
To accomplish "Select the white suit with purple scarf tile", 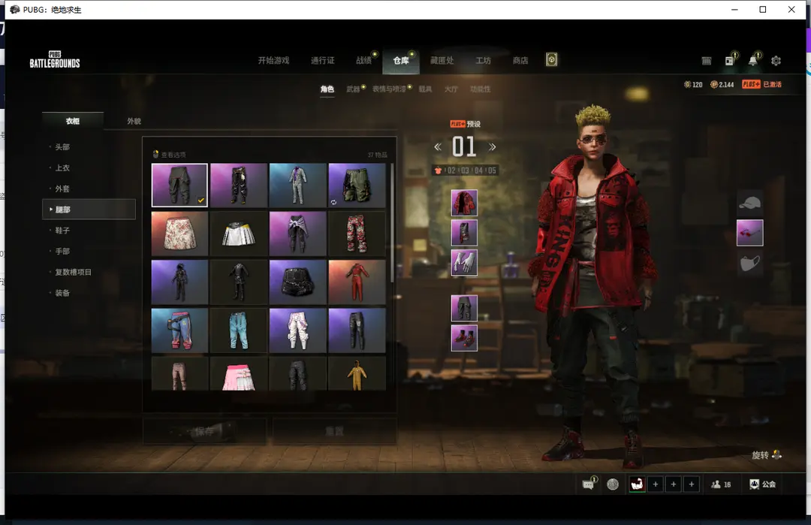I will 298,186.
